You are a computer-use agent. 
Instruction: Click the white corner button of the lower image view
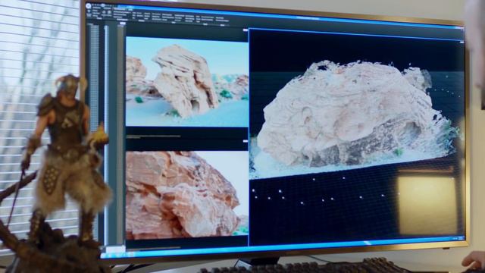tap(246, 141)
